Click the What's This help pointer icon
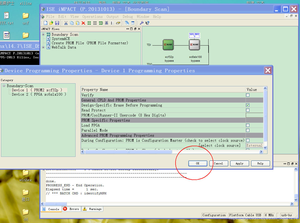Viewport: 300px width, 223px height. click(x=147, y=23)
